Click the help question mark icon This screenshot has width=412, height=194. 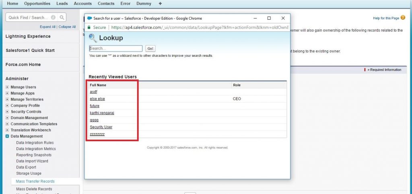pyautogui.click(x=403, y=18)
